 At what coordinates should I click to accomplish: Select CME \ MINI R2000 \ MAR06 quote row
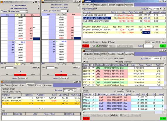pyautogui.click(x=125, y=33)
